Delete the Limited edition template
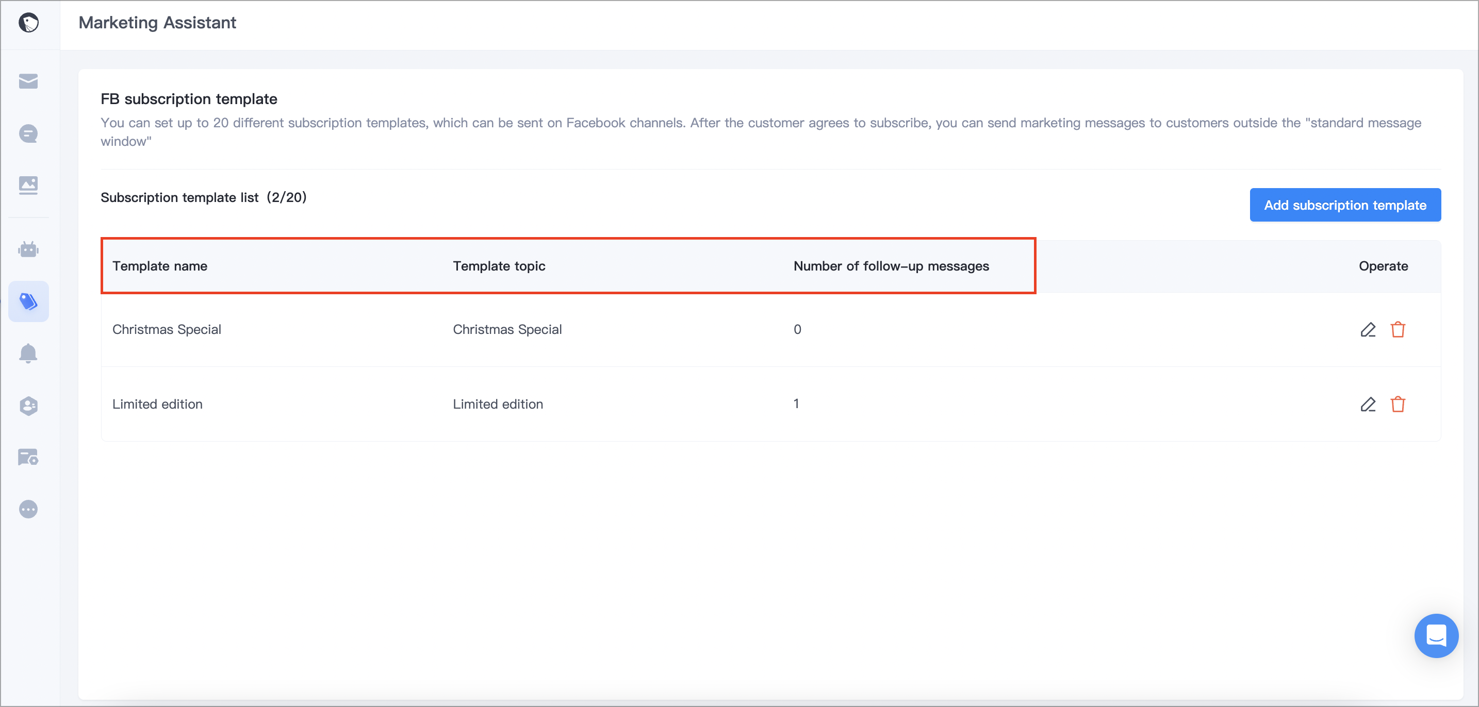The width and height of the screenshot is (1479, 707). tap(1398, 404)
